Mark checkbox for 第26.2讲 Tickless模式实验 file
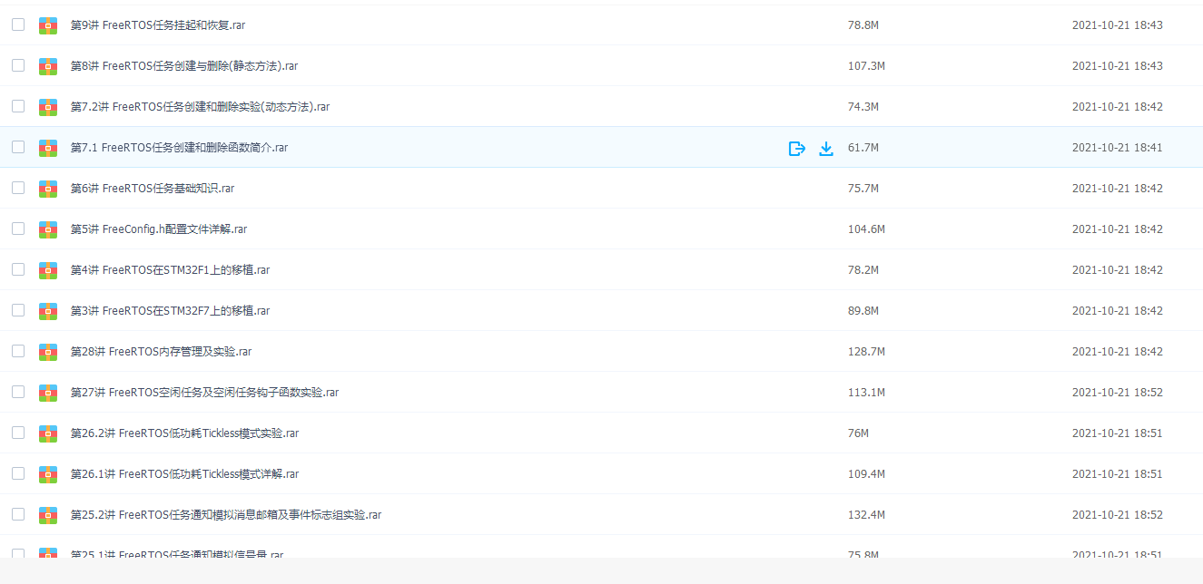The width and height of the screenshot is (1203, 584). tap(18, 433)
